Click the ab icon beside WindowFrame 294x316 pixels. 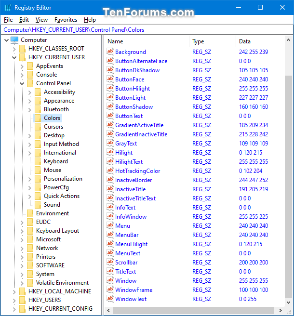[110, 290]
